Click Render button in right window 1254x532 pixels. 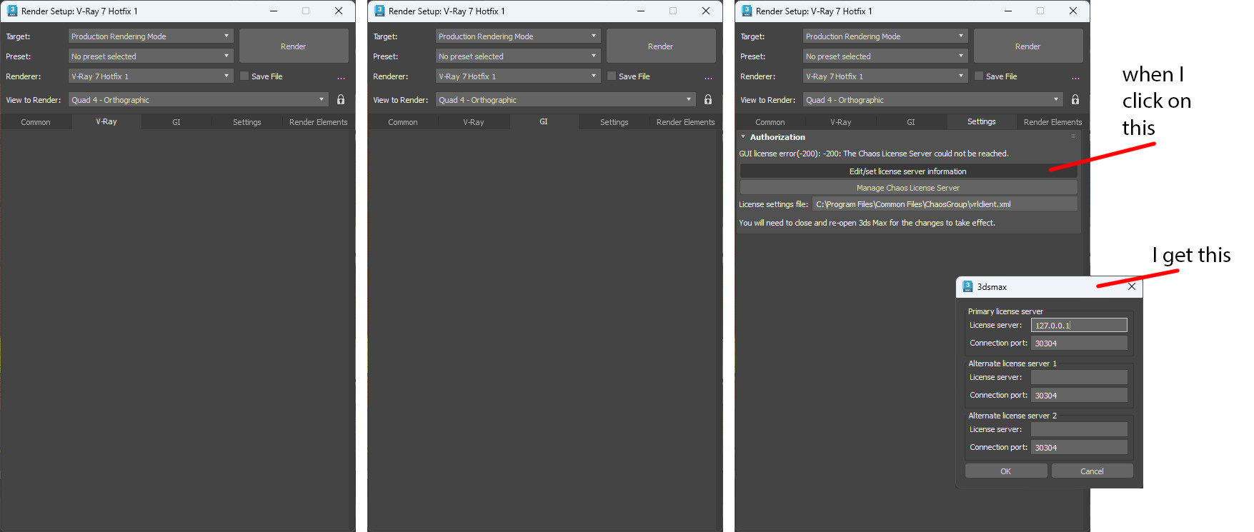1028,46
